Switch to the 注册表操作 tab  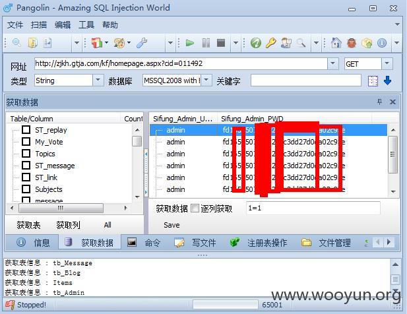coord(259,243)
